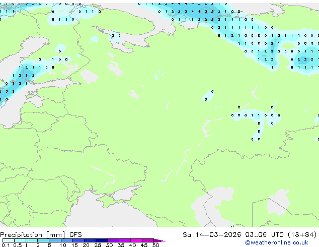The width and height of the screenshot is (319, 247).
Task: Click the 0.1–0.5 mm legend color segment
Action: 9,240
